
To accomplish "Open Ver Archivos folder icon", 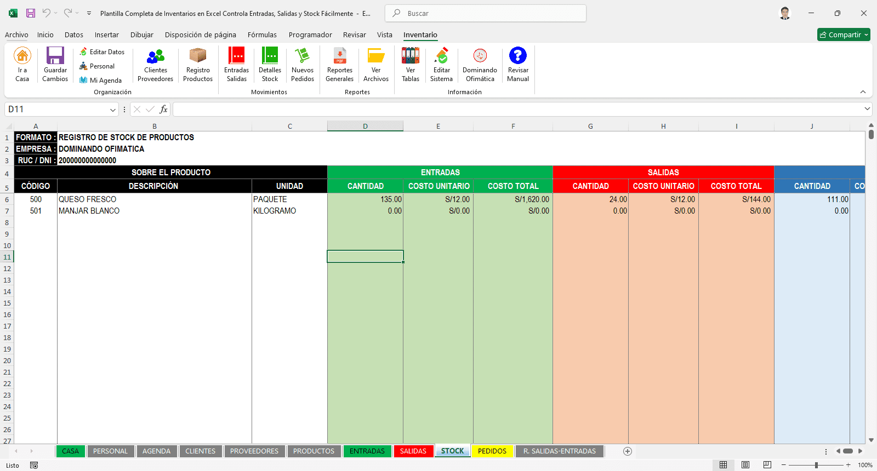I will click(376, 56).
